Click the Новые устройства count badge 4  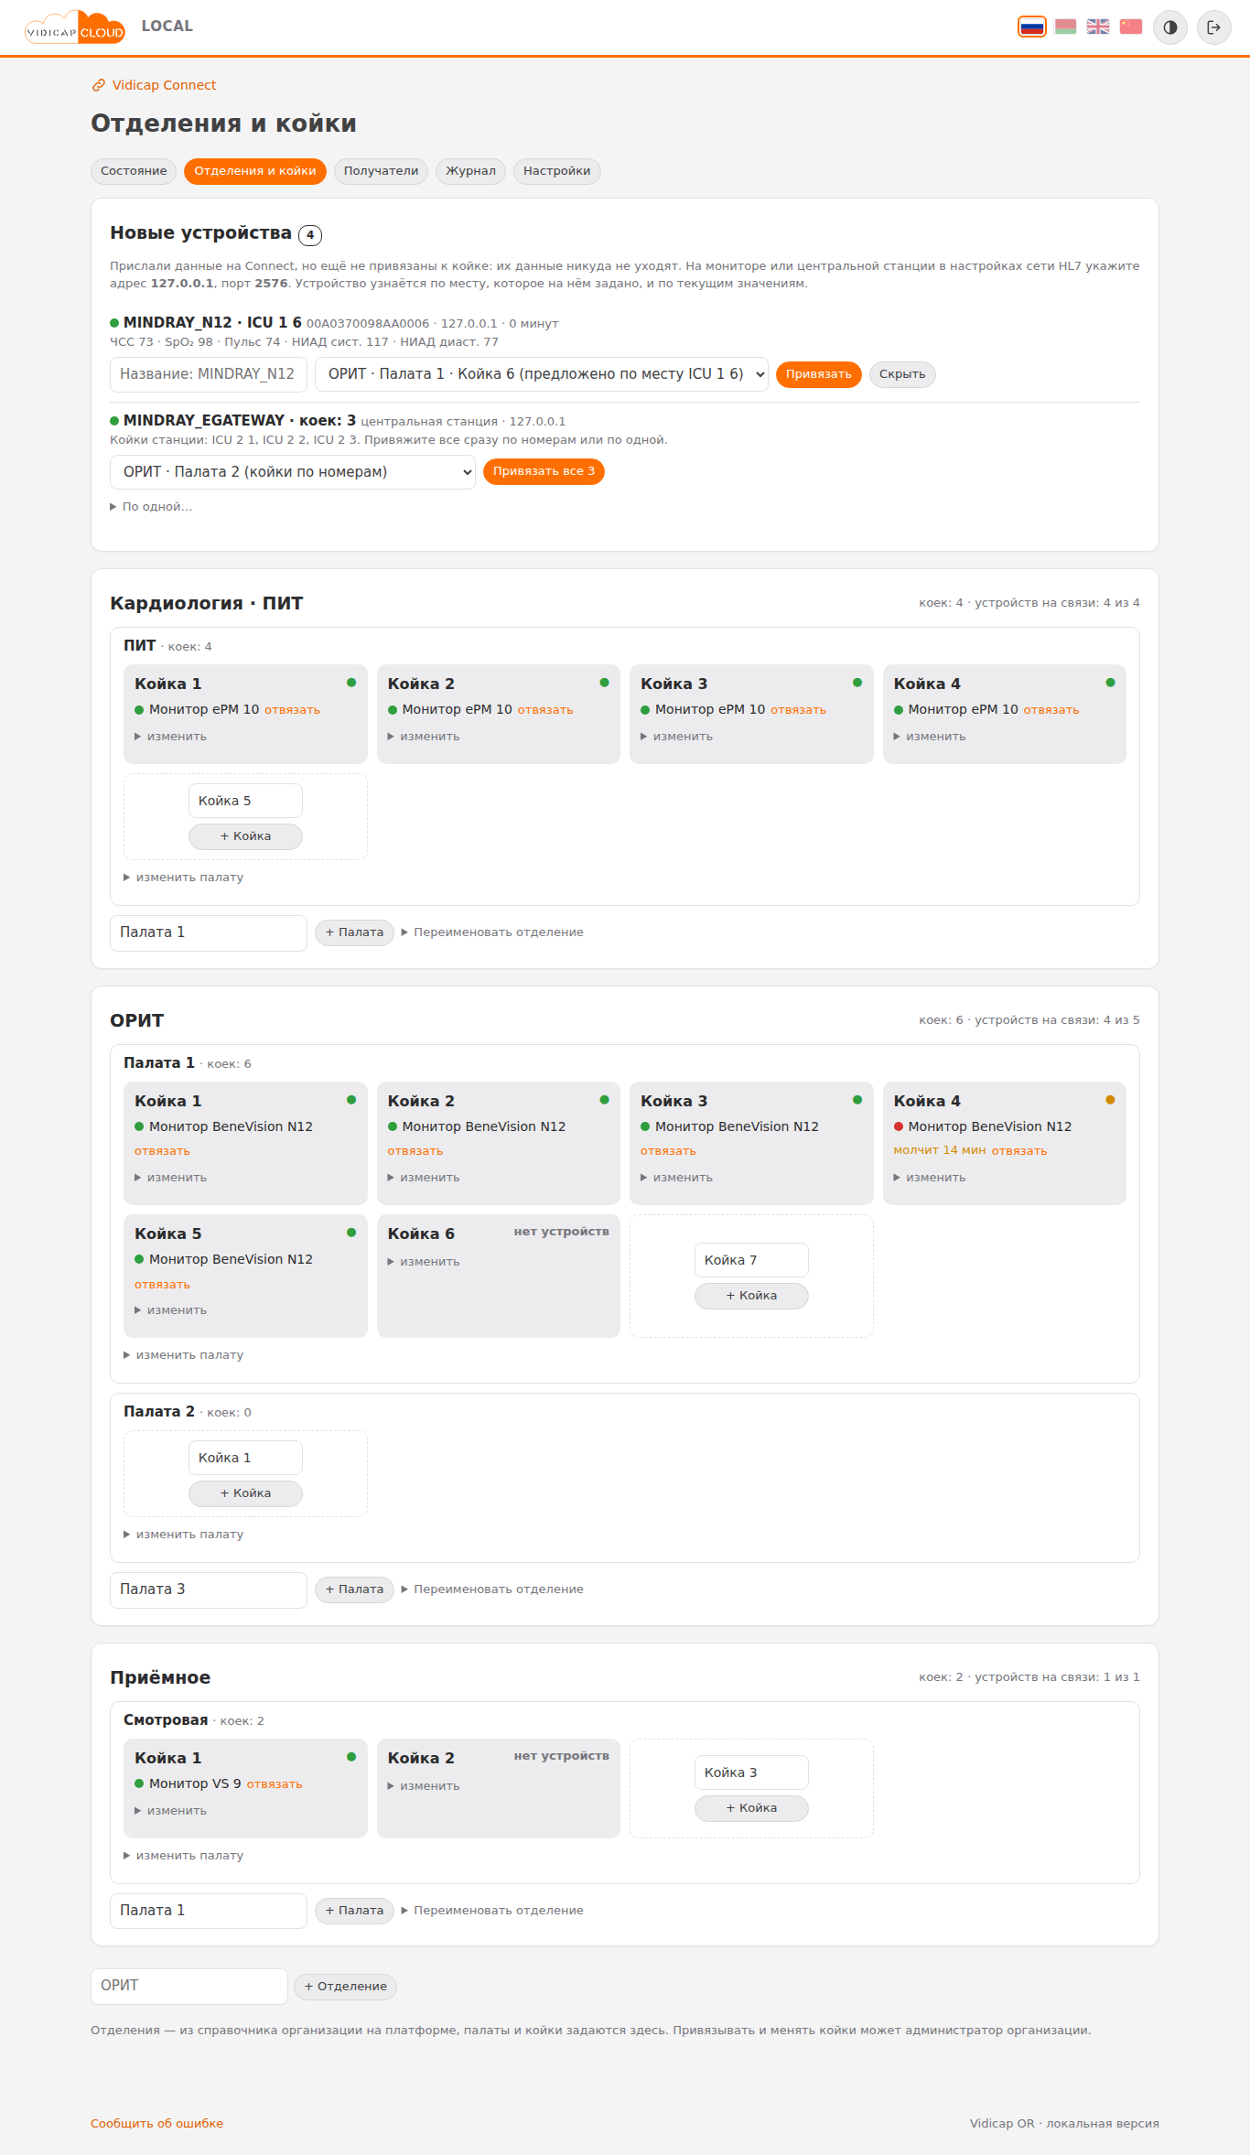pos(310,235)
